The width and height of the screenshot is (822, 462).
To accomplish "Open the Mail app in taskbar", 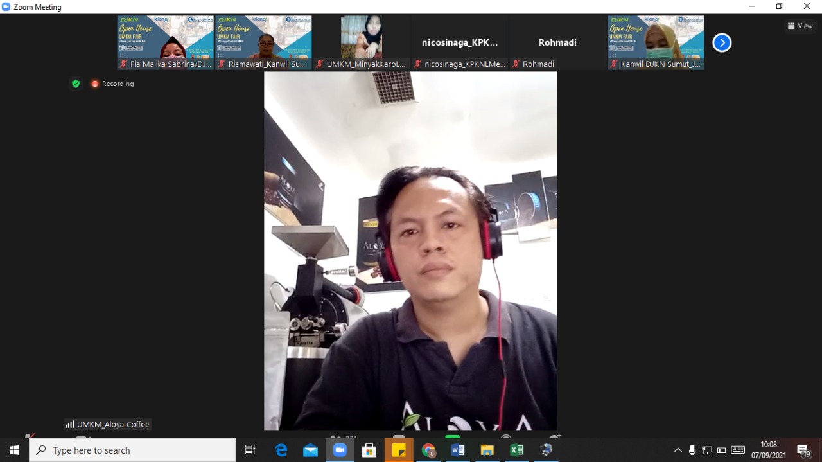I will pyautogui.click(x=310, y=450).
